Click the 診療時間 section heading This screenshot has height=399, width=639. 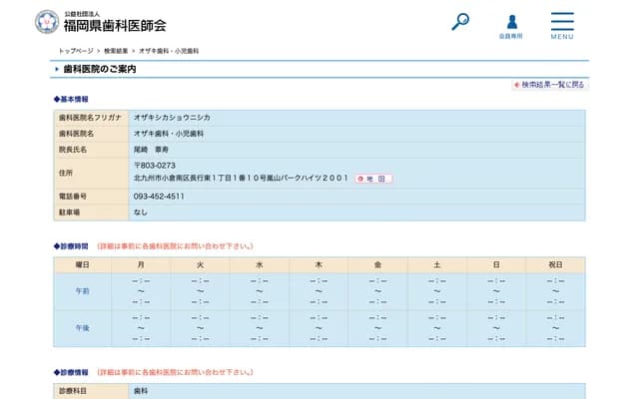[71, 245]
